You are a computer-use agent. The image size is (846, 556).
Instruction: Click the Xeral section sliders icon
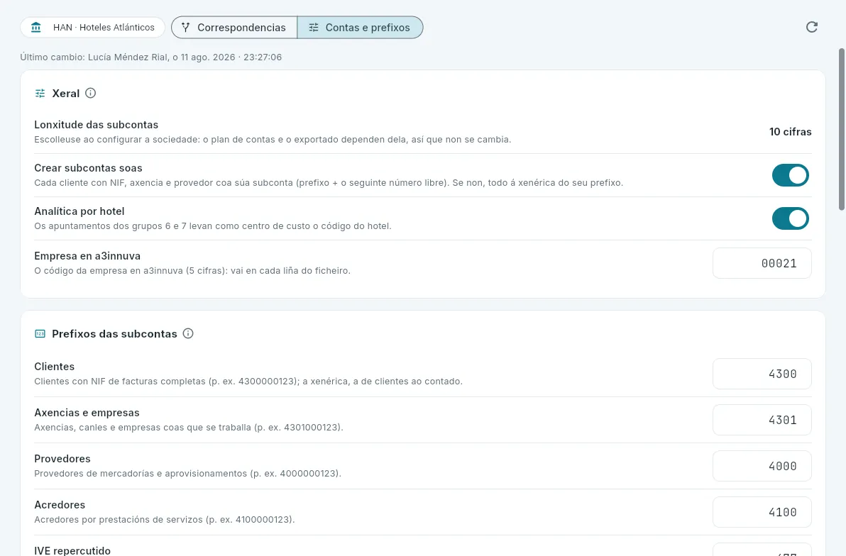coord(40,94)
